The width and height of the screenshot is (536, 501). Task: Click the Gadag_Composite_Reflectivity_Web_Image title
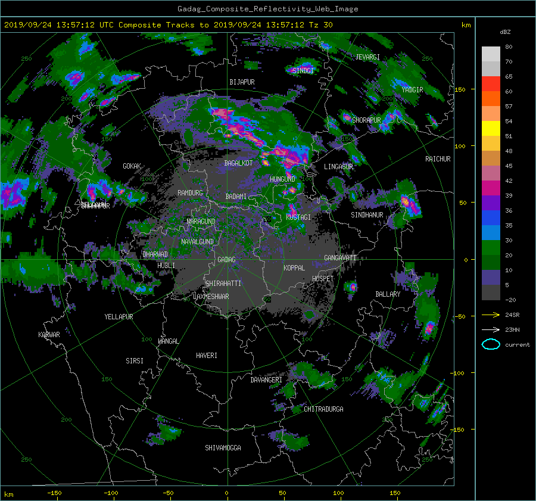pos(267,9)
